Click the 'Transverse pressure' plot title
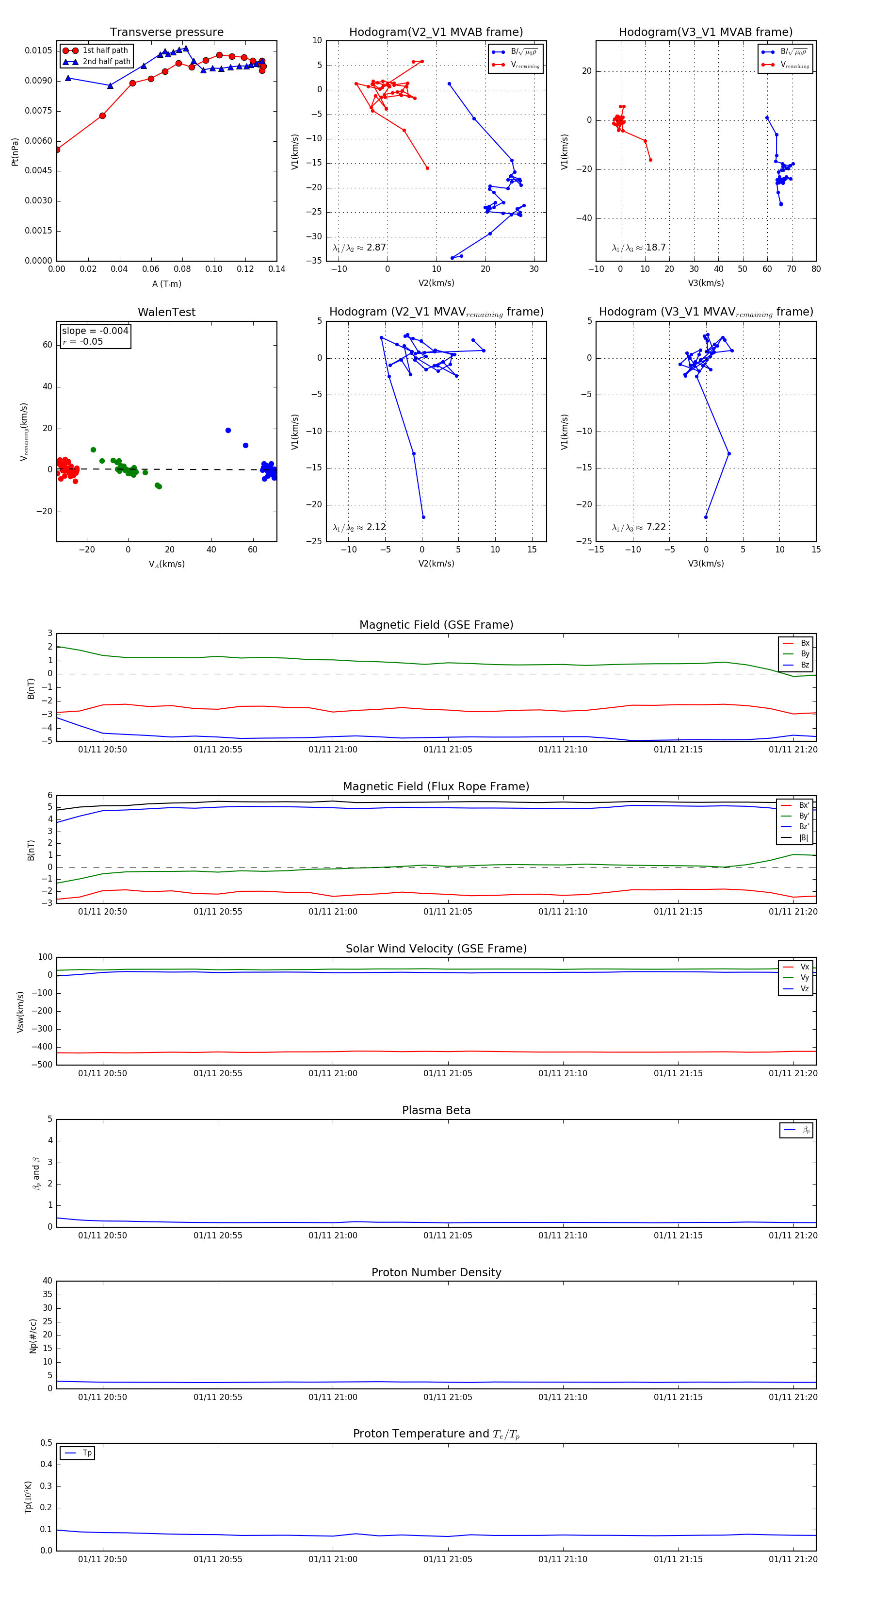The height and width of the screenshot is (1602, 873). pyautogui.click(x=166, y=33)
